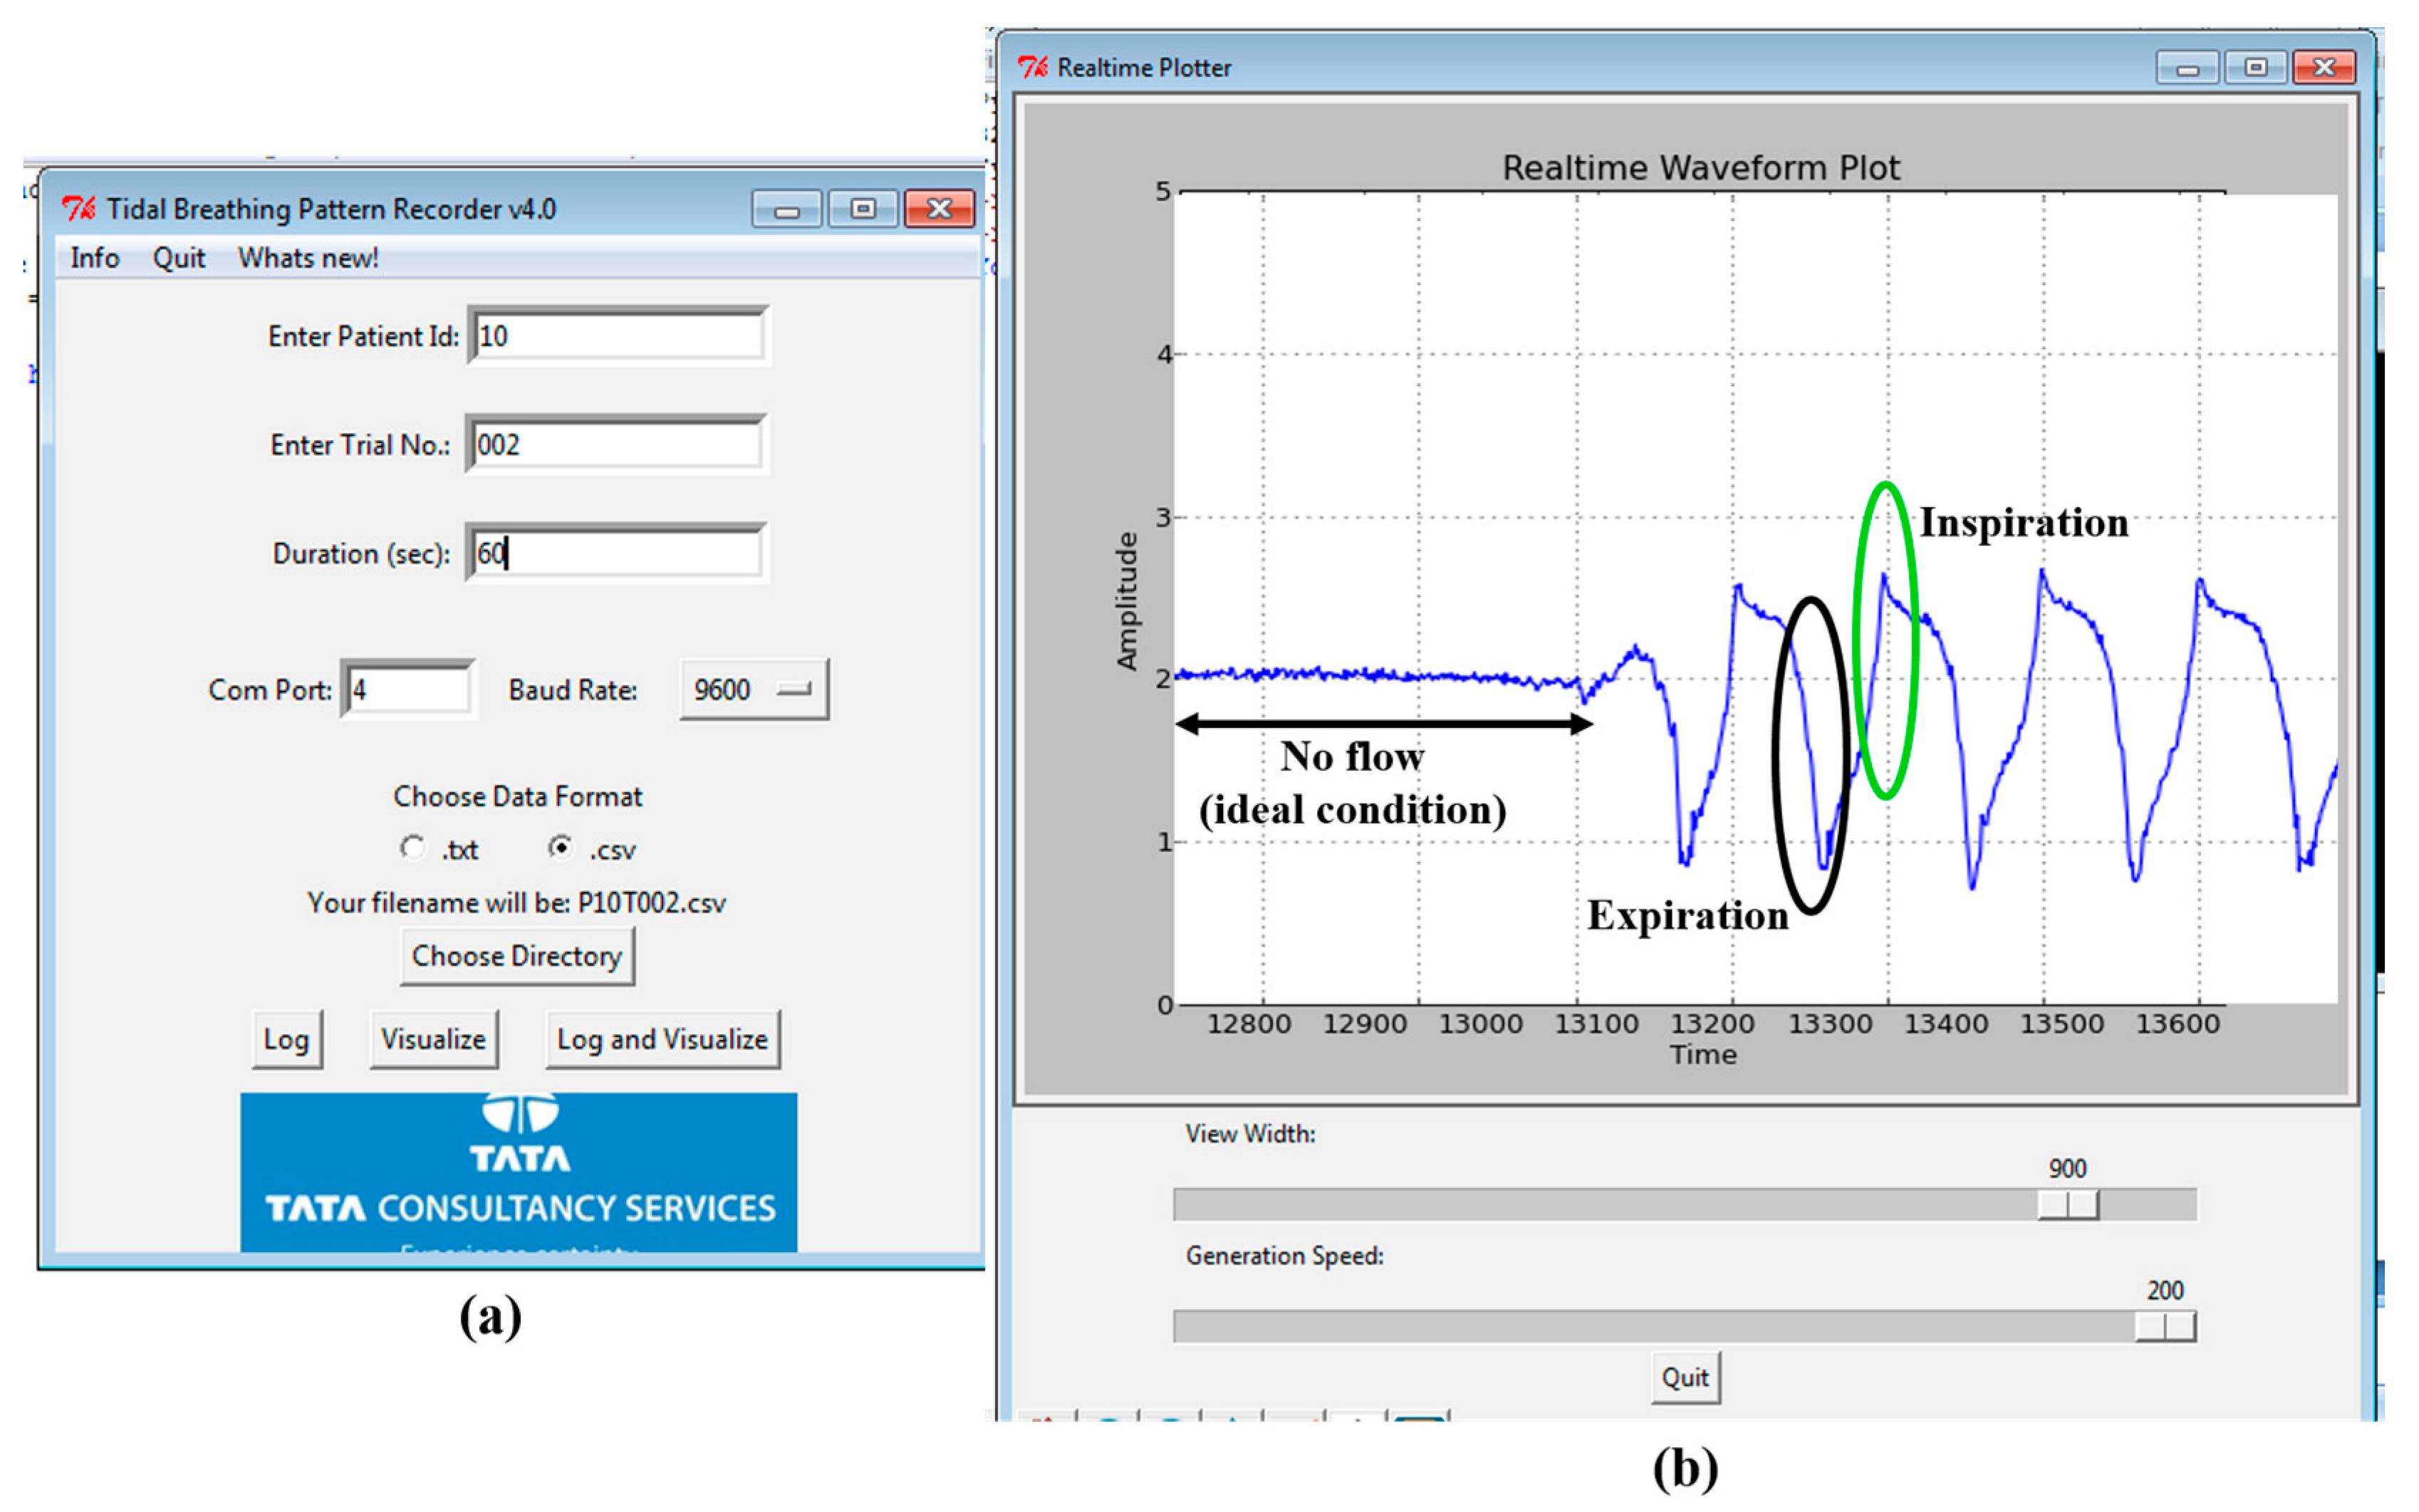Minimize the Tidal Breathing Pattern Recorder window
The width and height of the screenshot is (2419, 1512).
coord(787,209)
